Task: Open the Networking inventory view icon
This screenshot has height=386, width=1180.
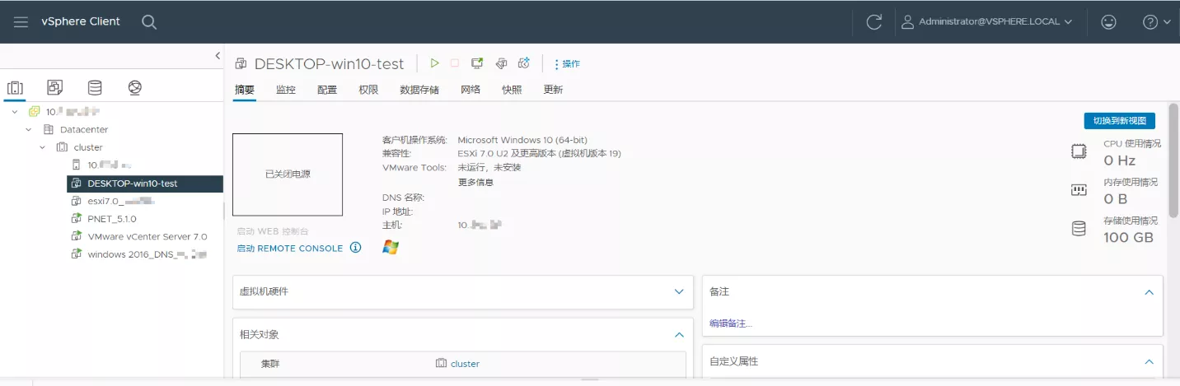Action: click(x=135, y=87)
